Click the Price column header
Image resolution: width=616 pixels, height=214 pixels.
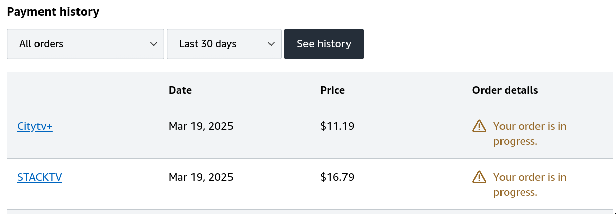click(332, 90)
